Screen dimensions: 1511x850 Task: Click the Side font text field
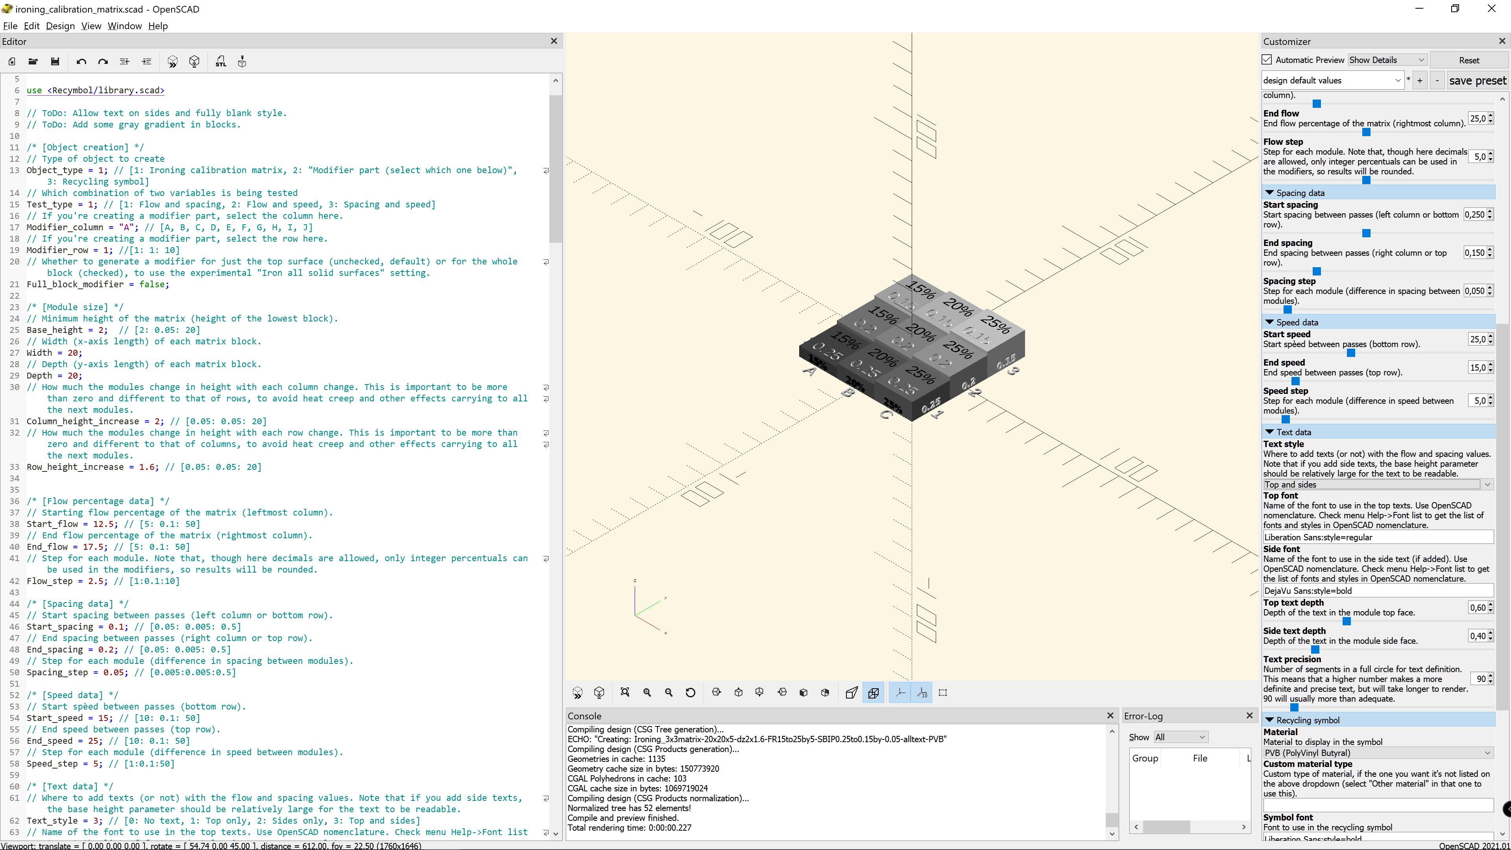[x=1378, y=591]
